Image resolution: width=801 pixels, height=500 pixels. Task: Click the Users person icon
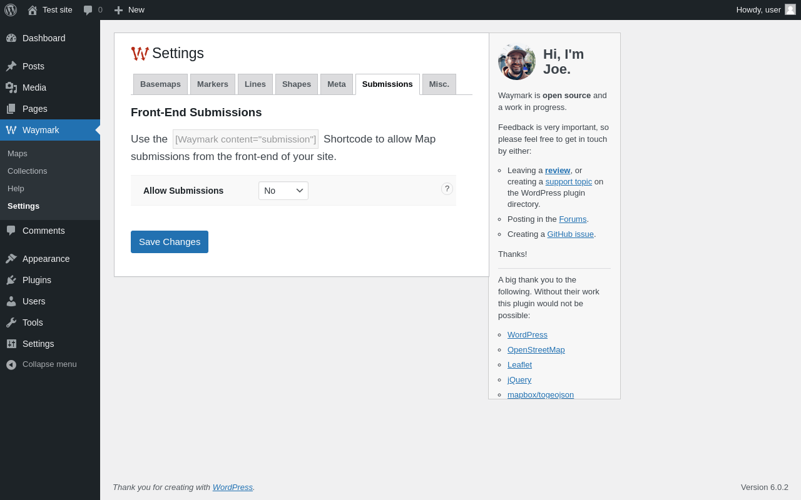pyautogui.click(x=11, y=301)
